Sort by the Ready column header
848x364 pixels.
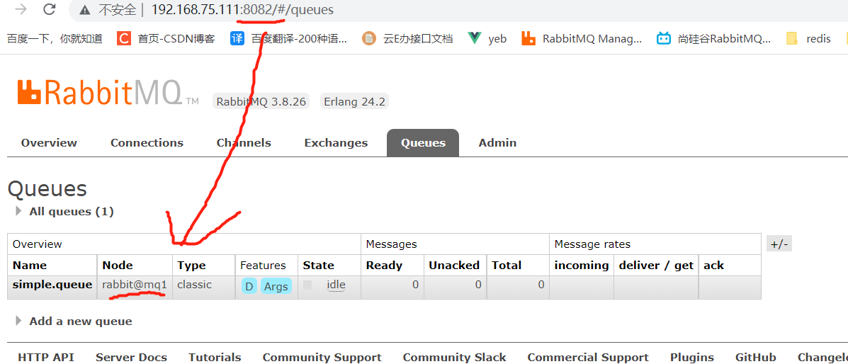(x=384, y=266)
